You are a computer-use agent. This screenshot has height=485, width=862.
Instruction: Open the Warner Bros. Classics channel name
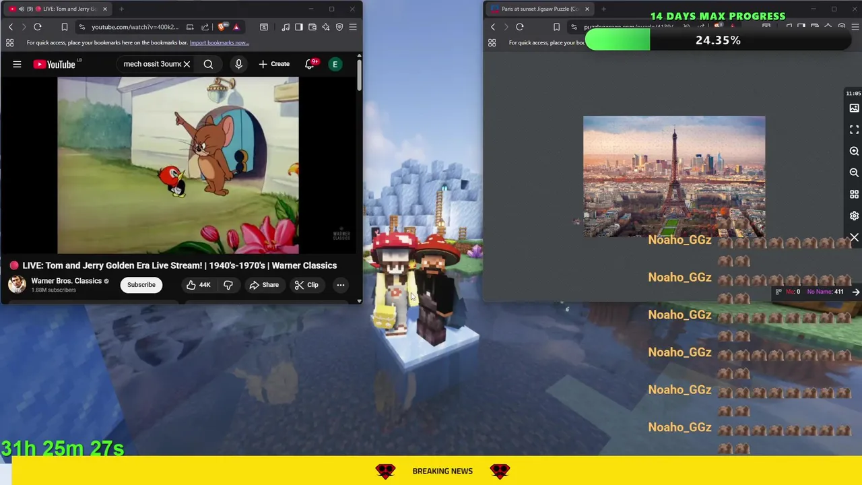click(67, 281)
